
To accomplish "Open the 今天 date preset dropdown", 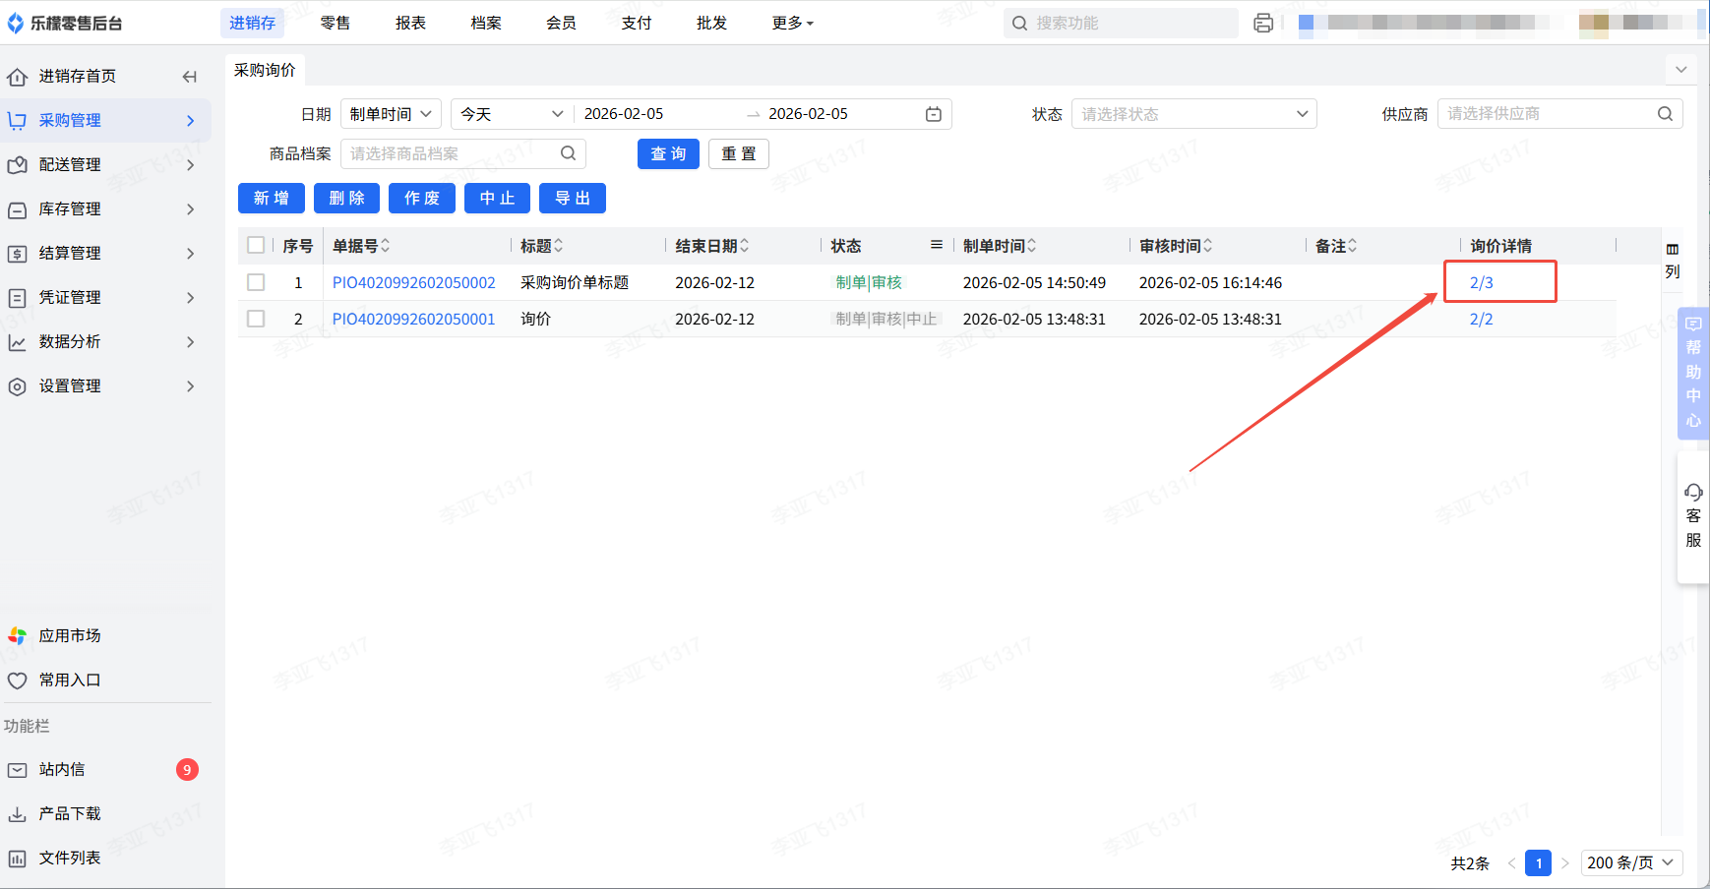I will tap(513, 114).
